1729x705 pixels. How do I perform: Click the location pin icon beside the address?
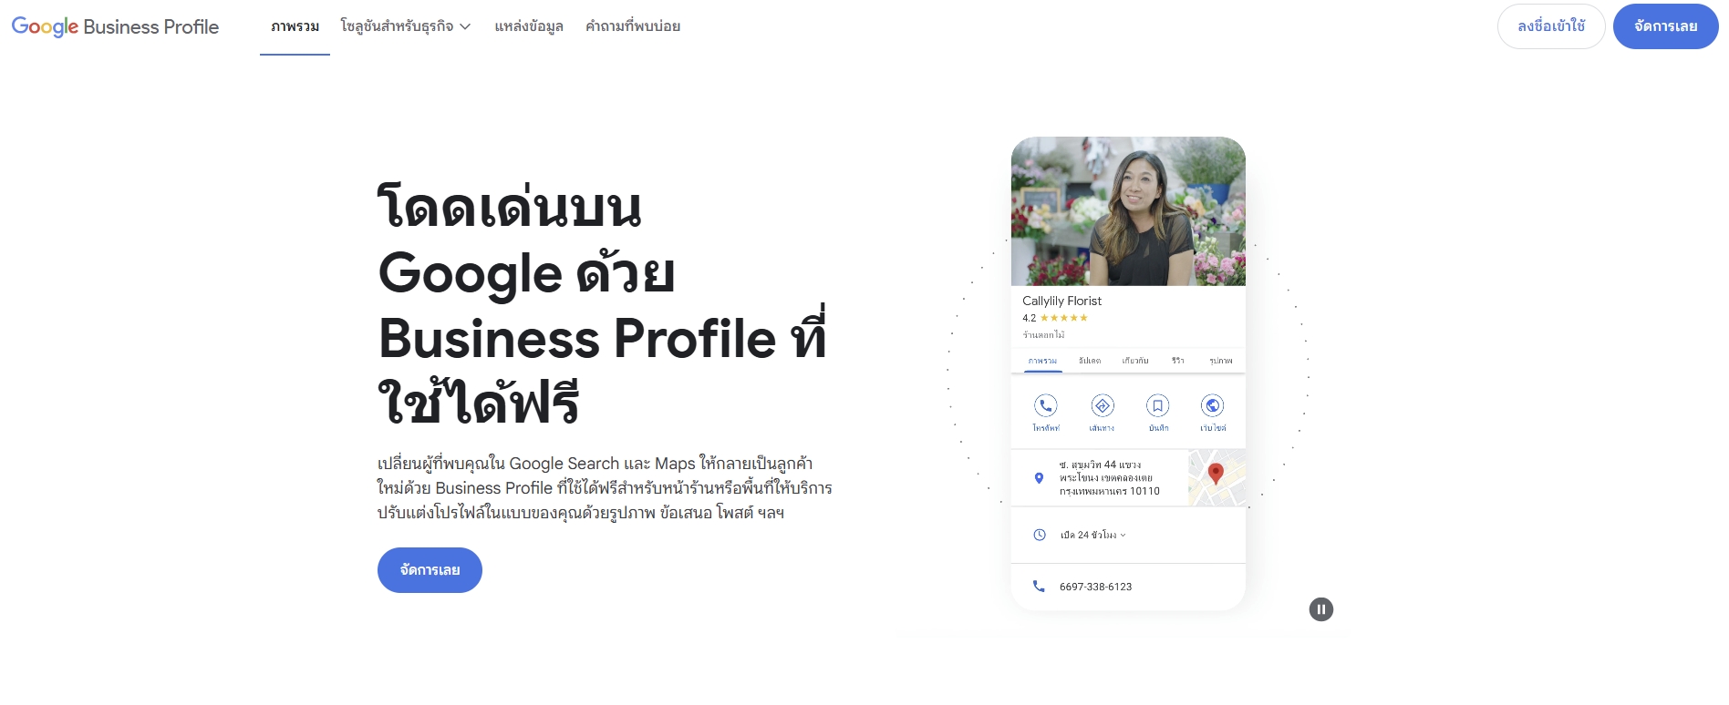(x=1039, y=478)
